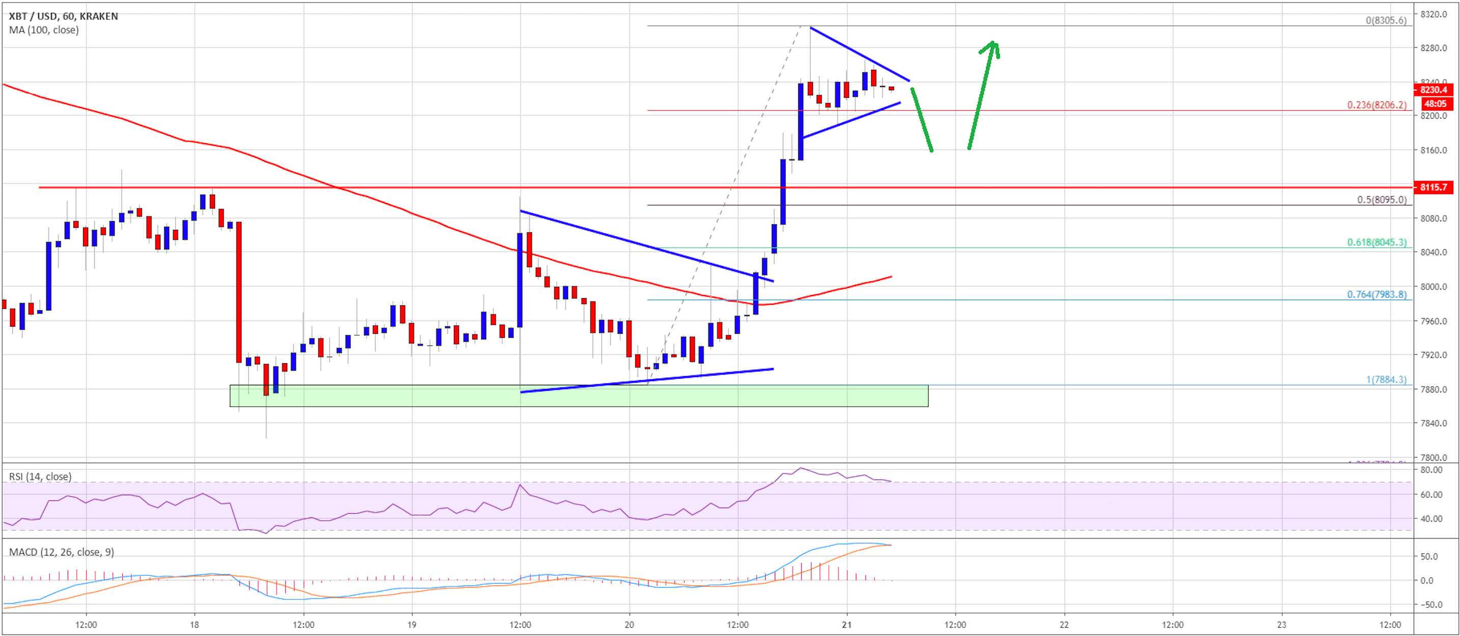Select the MA (100, close) indicator label
Screen dimensions: 1460x636
[44, 30]
